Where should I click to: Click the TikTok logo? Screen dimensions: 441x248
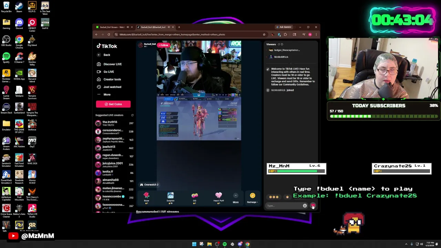click(107, 46)
